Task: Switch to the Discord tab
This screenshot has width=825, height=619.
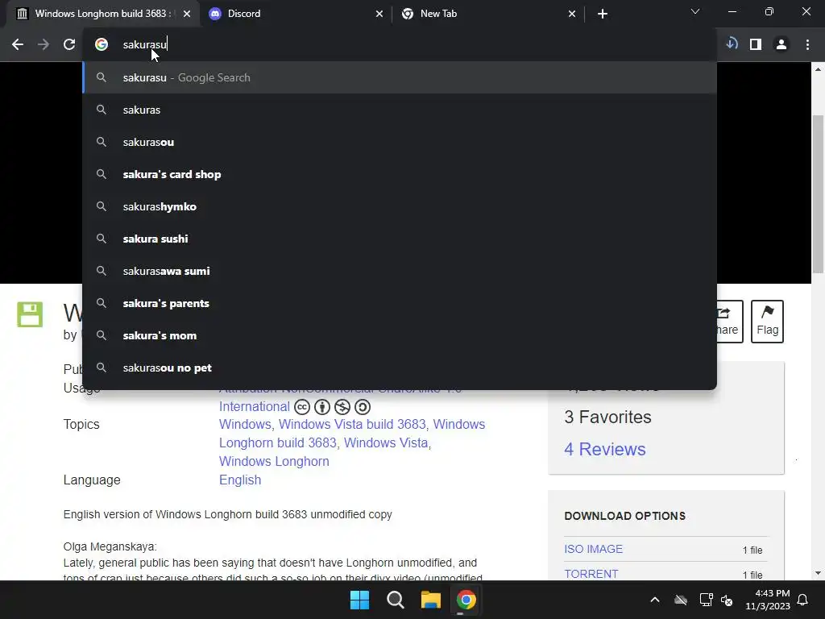Action: click(x=296, y=14)
